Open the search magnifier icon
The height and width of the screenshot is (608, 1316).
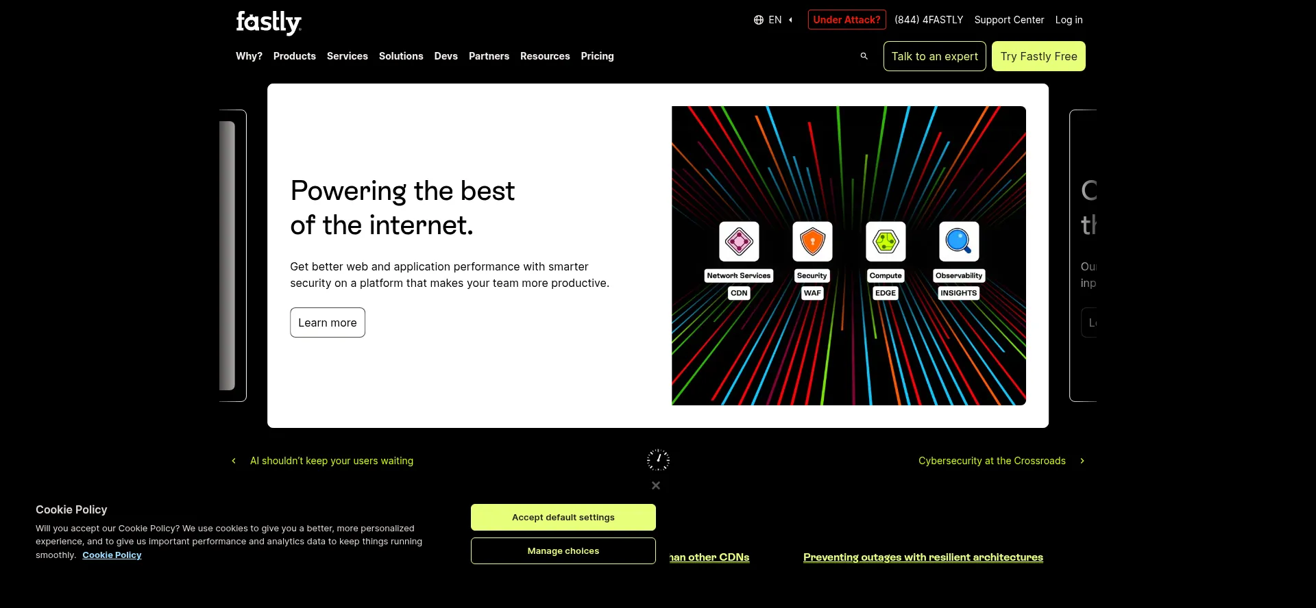(864, 56)
